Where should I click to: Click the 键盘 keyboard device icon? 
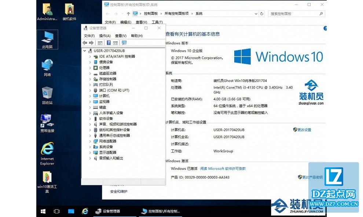pyautogui.click(x=95, y=107)
